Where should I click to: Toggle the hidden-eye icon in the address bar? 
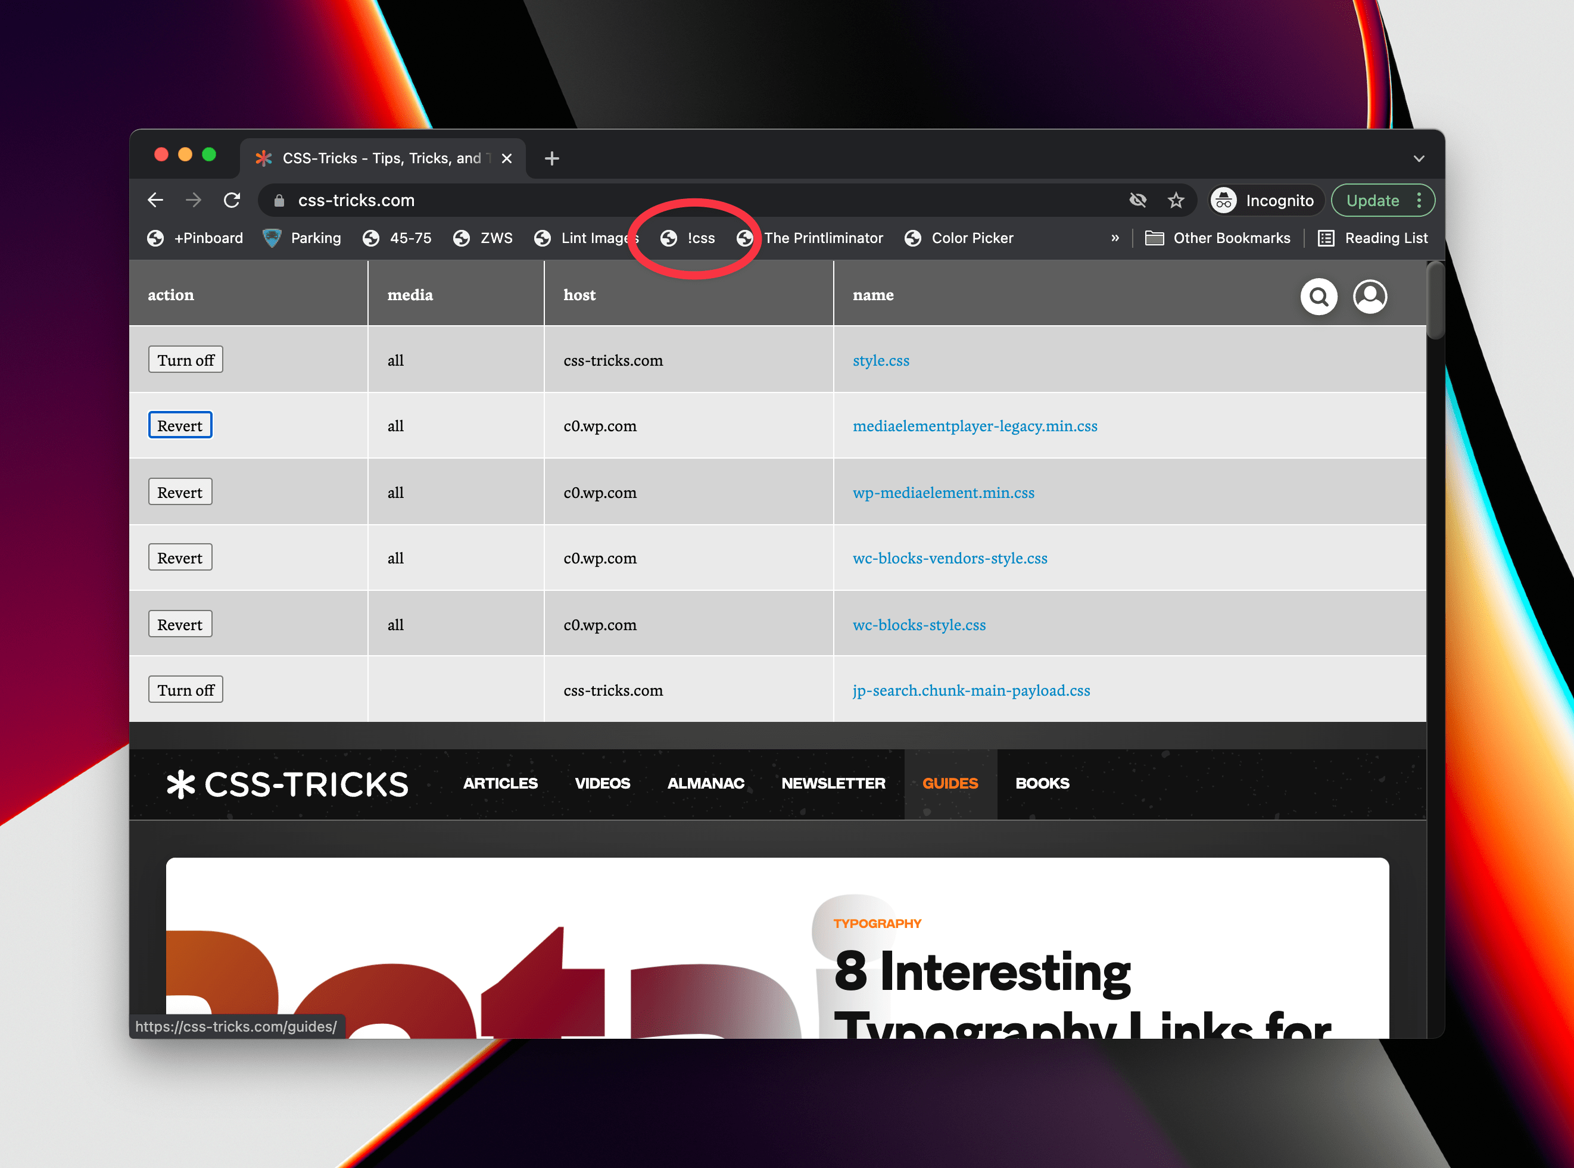(x=1138, y=200)
